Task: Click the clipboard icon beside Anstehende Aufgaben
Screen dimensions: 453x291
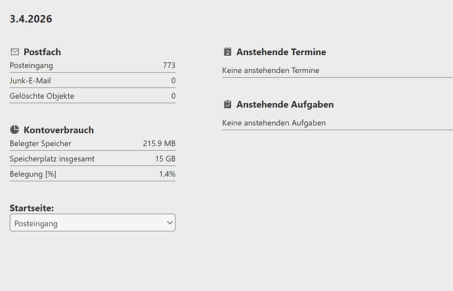Action: coord(228,104)
